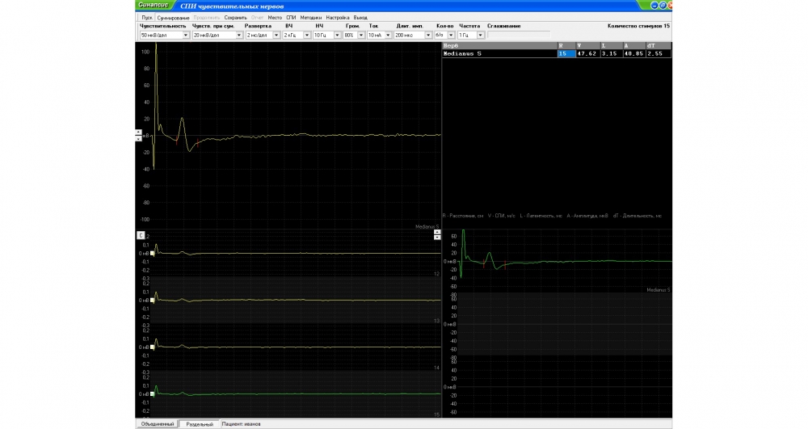Click the down arrow beside main waveform
This screenshot has height=429, width=808.
[138, 138]
